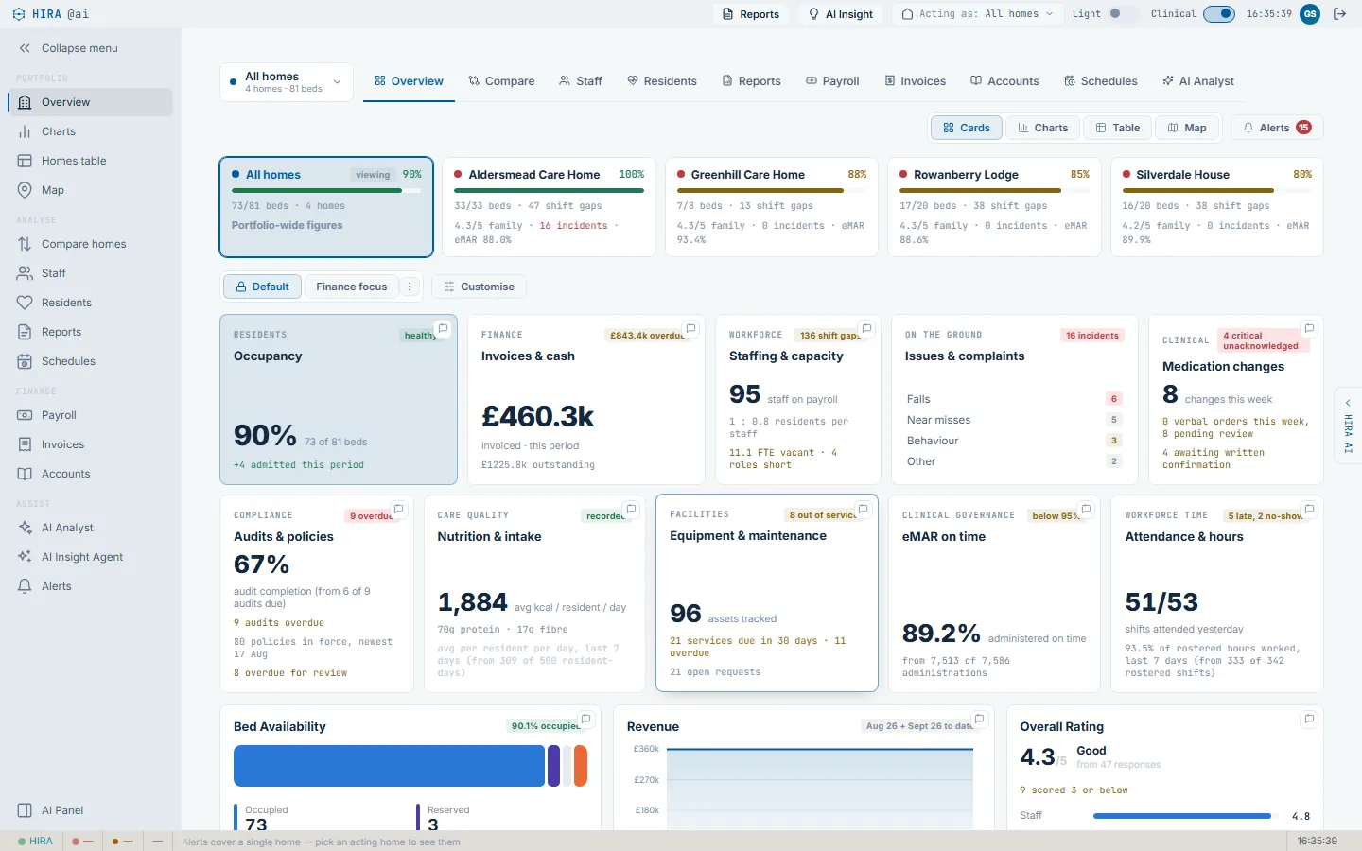Image resolution: width=1362 pixels, height=851 pixels.
Task: Select the Silverdale House card
Action: (1216, 207)
